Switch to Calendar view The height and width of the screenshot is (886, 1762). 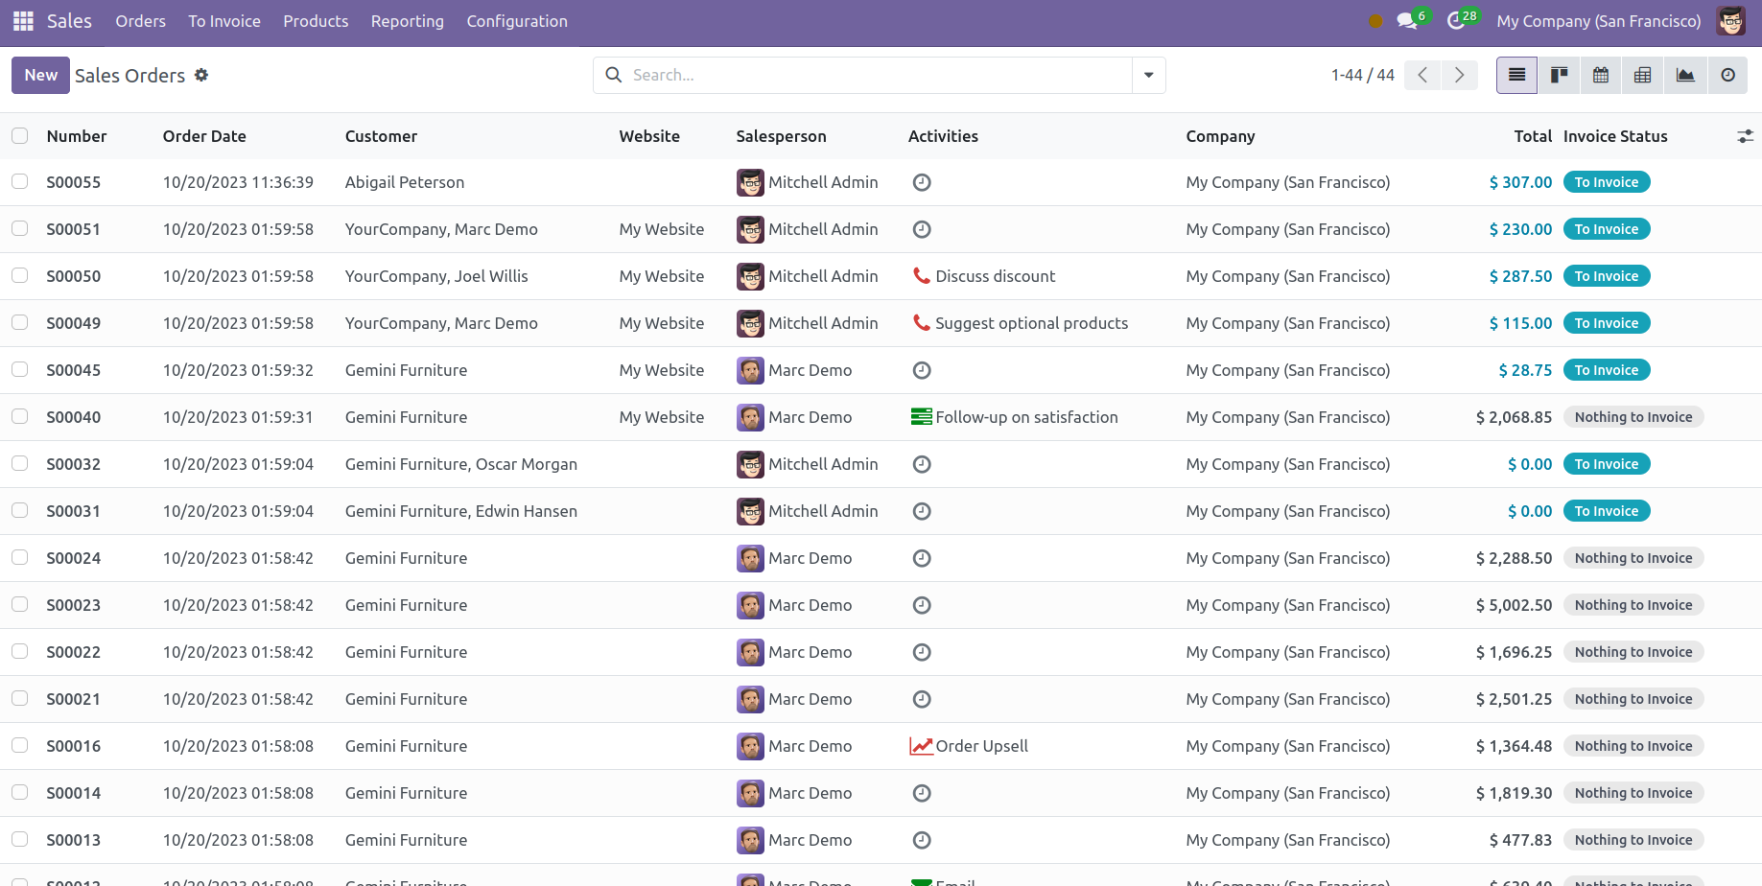tap(1601, 75)
